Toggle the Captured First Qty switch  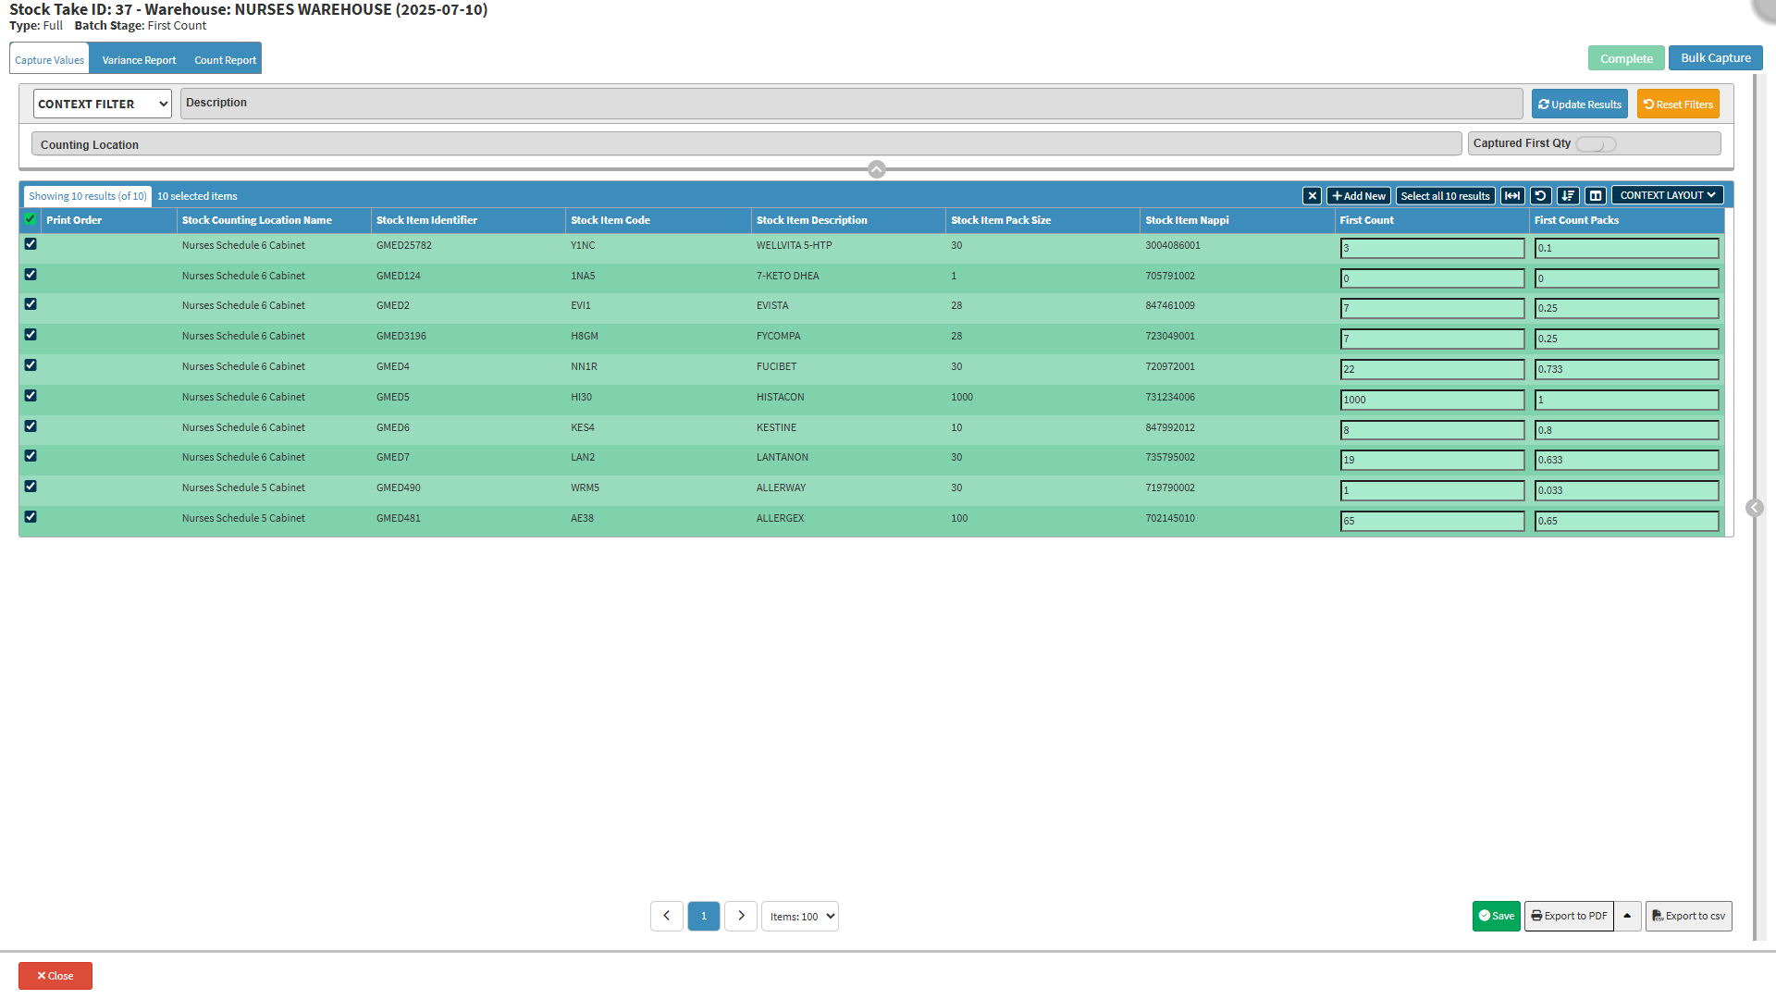coord(1596,144)
